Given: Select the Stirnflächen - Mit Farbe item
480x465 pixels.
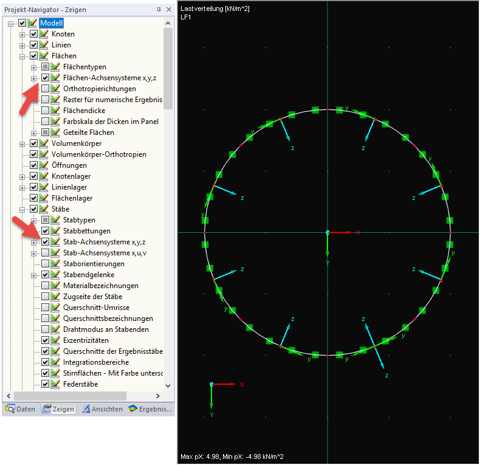Looking at the screenshot, I should (113, 373).
